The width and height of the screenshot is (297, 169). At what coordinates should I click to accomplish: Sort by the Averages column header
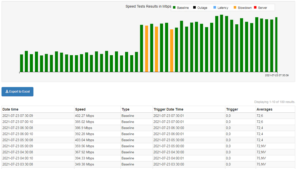tap(264, 109)
